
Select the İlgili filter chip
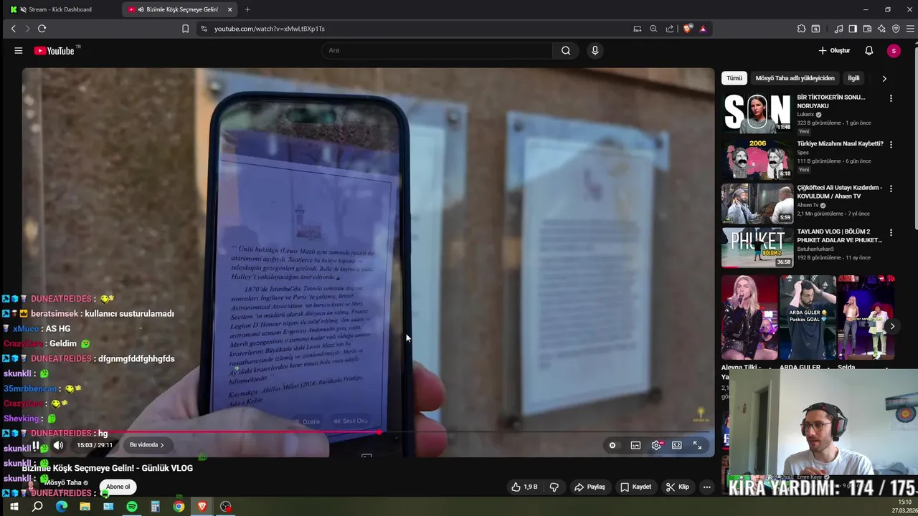(853, 78)
